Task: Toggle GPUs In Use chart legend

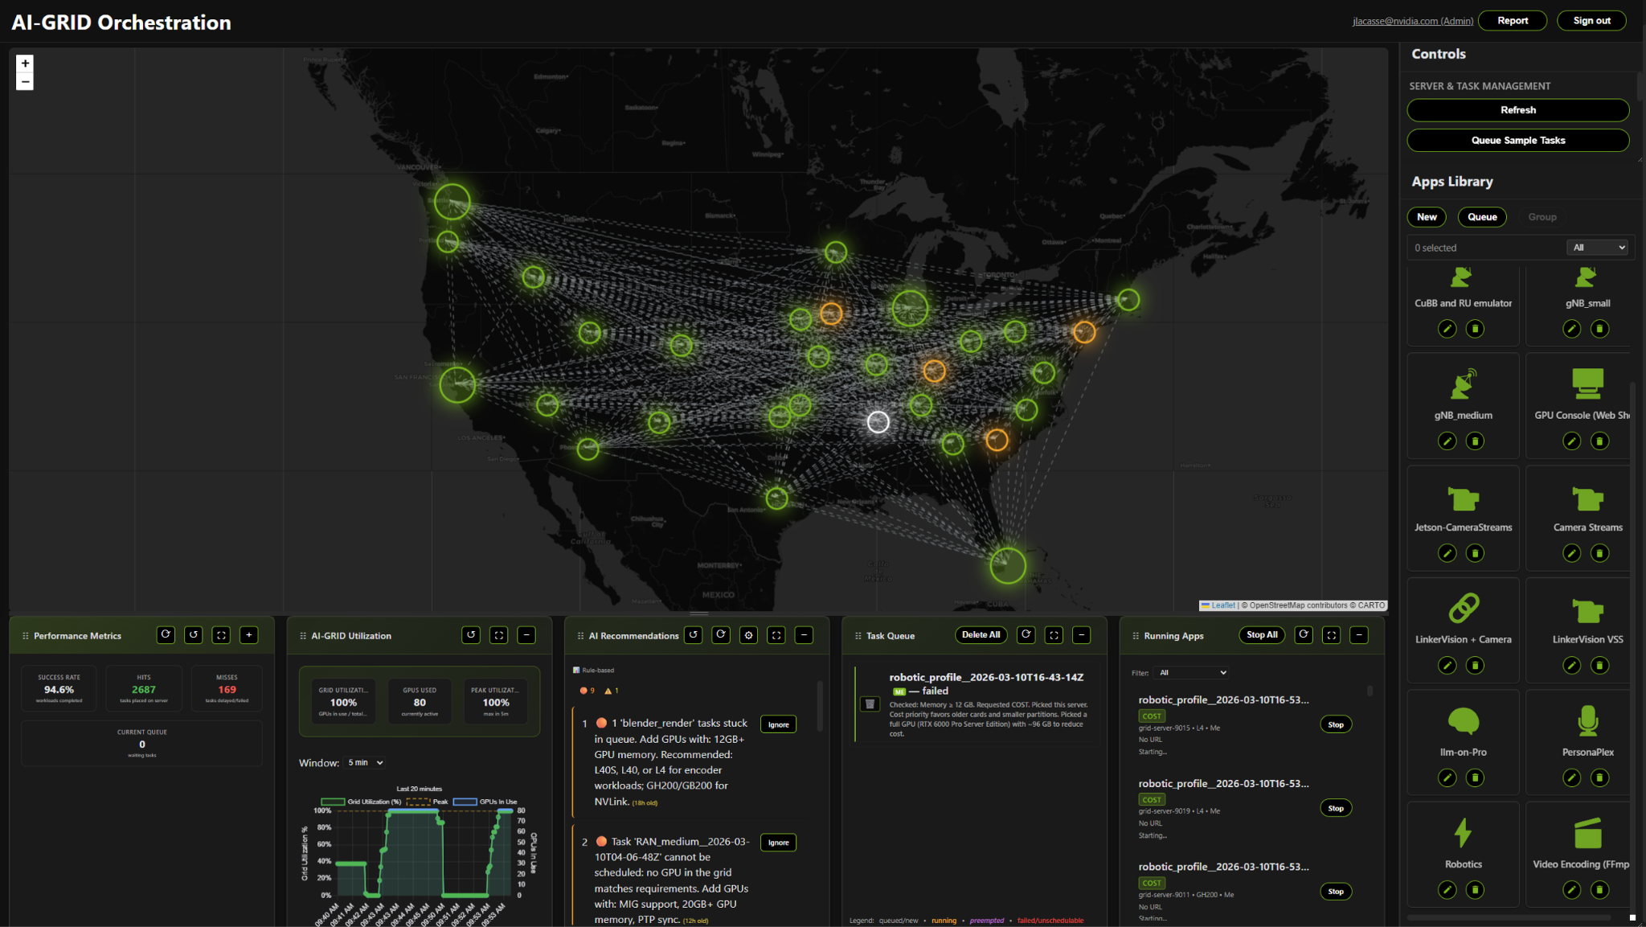Action: tap(485, 802)
